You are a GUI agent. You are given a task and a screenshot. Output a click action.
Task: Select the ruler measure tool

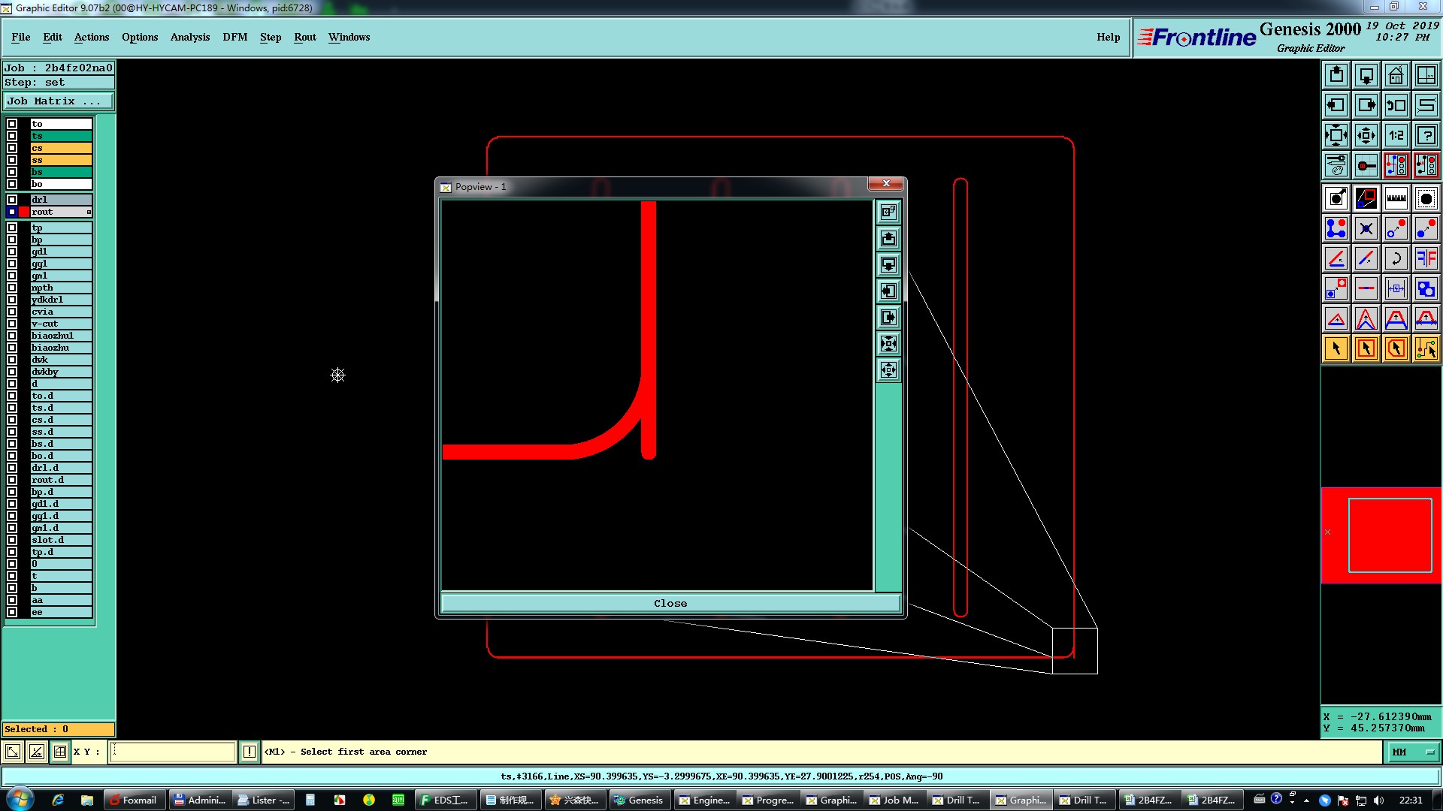[1396, 198]
